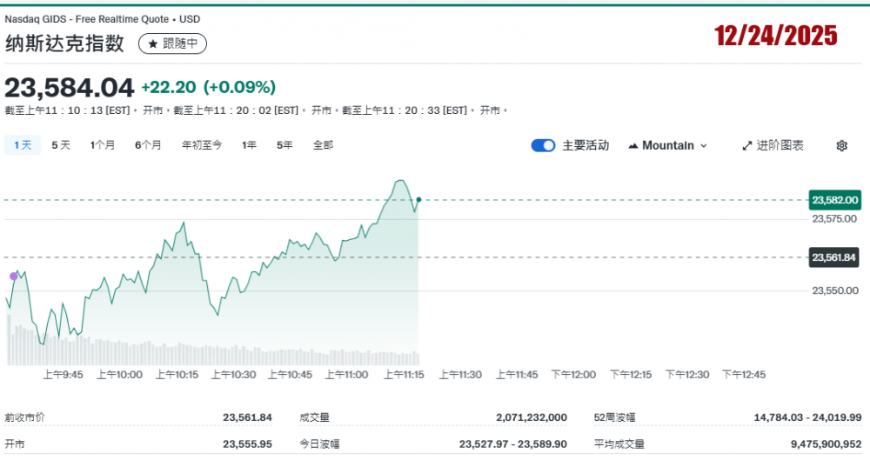
Task: Select the 1天 time range tab
Action: pyautogui.click(x=23, y=145)
